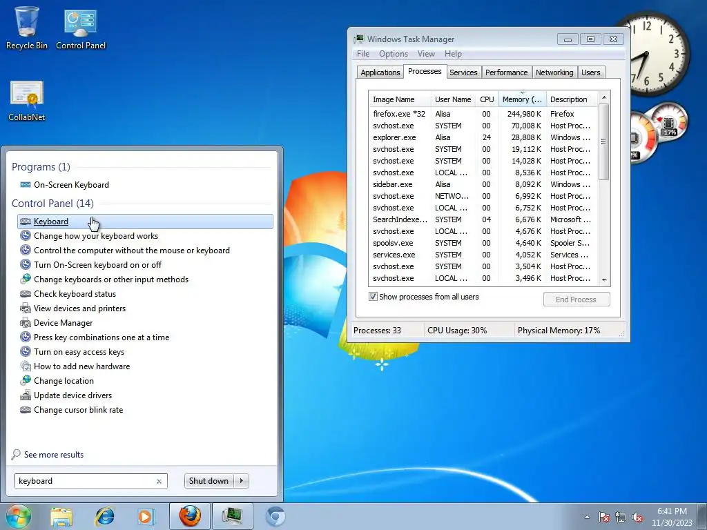This screenshot has width=707, height=530.
Task: Click the muted volume tray icon
Action: point(637,517)
